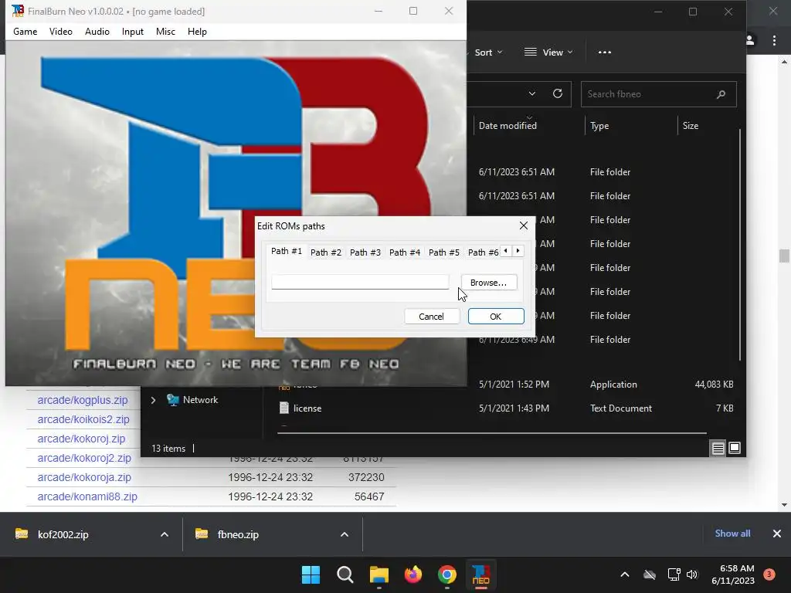
Task: Click the Chrome profile avatar icon
Action: pyautogui.click(x=750, y=40)
